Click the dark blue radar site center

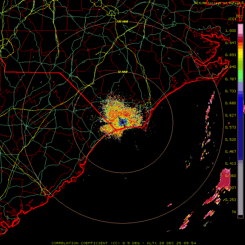click(123, 123)
